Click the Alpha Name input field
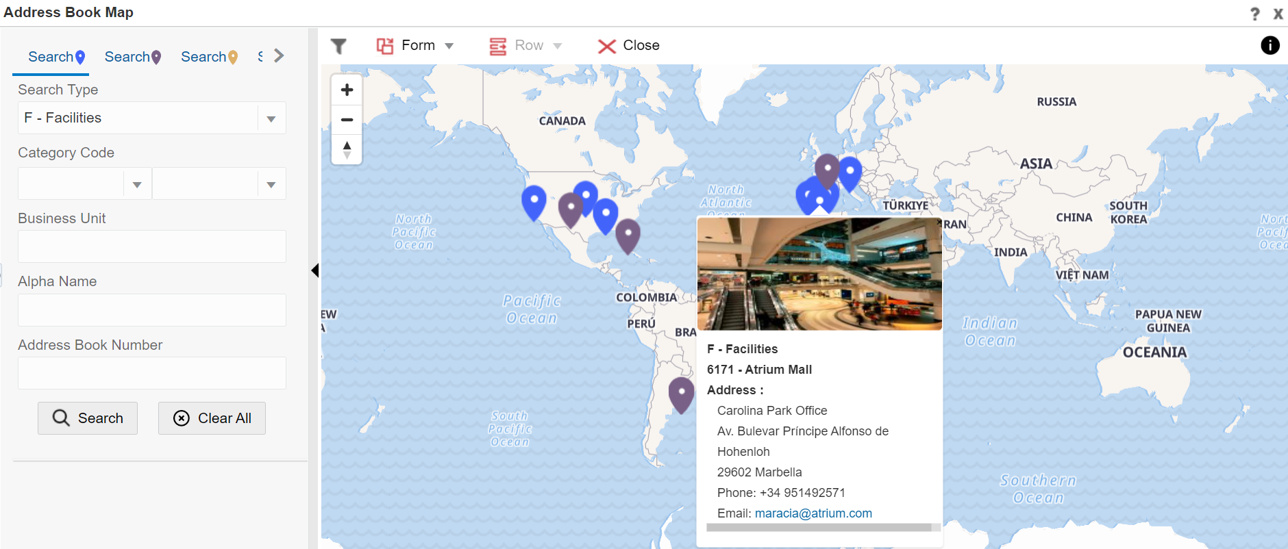Image resolution: width=1288 pixels, height=549 pixels. click(152, 310)
